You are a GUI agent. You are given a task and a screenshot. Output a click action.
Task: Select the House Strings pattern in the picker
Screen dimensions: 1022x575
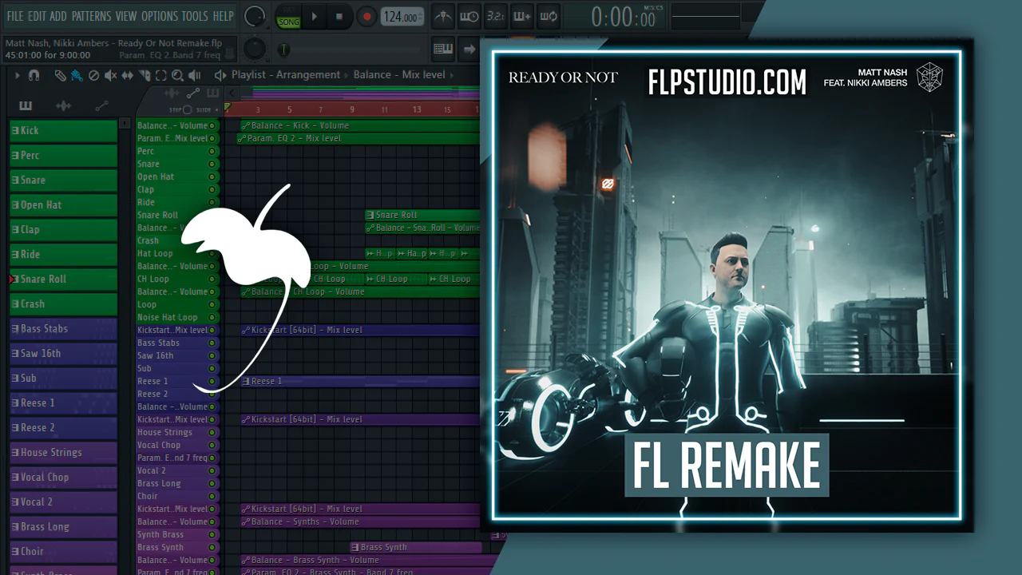click(63, 452)
